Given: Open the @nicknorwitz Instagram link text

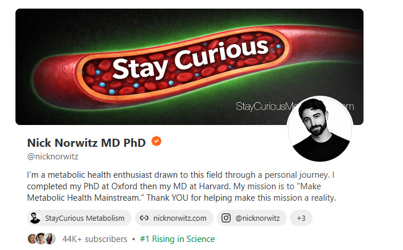Looking at the screenshot, I should [258, 218].
